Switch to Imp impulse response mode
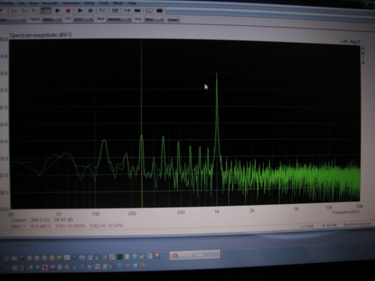375x281 pixels. coord(15,11)
